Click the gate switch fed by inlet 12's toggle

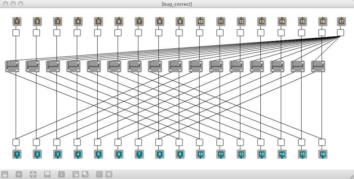point(237,66)
